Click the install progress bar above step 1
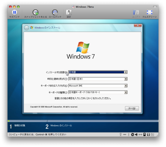 coord(27,121)
